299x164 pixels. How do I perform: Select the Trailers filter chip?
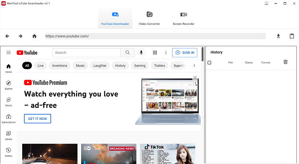tap(159, 66)
